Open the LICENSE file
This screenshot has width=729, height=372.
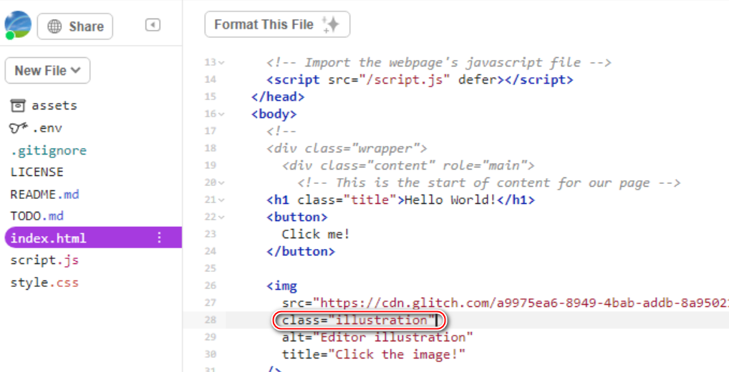37,172
